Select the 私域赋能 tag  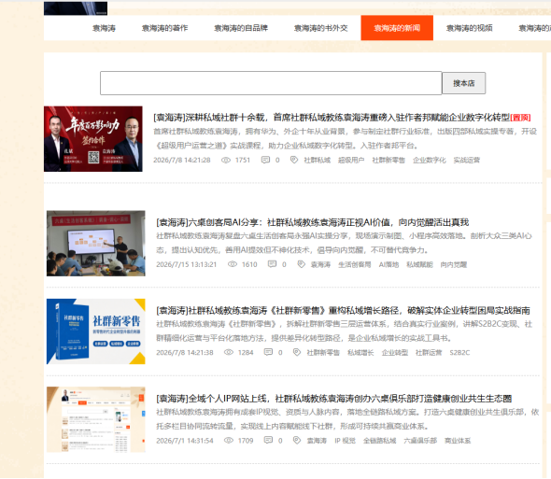(x=419, y=264)
